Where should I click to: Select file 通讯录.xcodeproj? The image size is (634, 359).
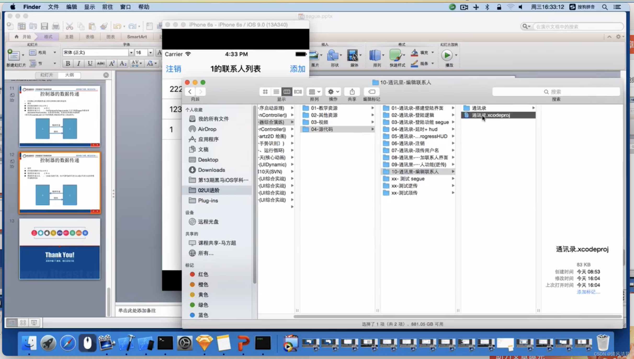point(499,115)
